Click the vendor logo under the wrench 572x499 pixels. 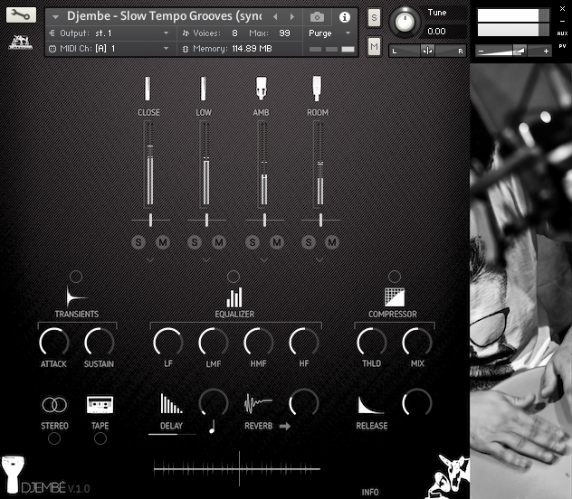[21, 42]
